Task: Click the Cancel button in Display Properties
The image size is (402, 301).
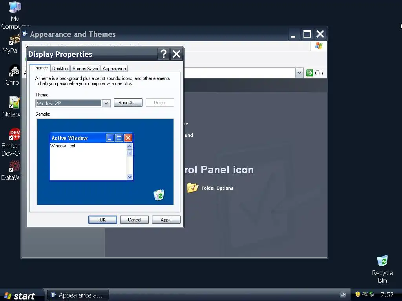Action: click(x=134, y=219)
